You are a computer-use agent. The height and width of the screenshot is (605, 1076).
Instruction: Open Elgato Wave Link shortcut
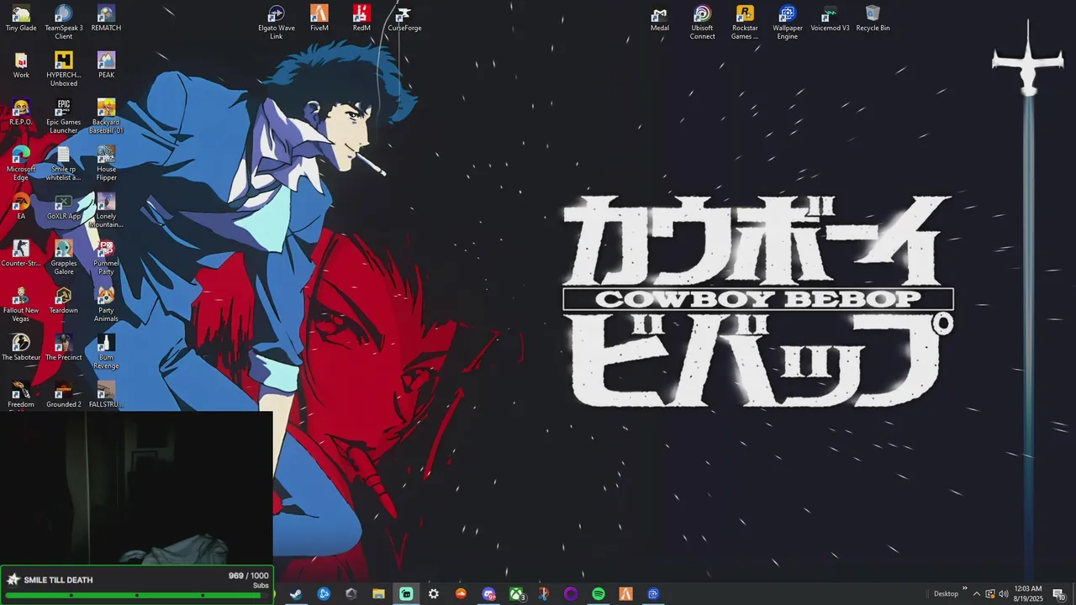pos(277,22)
